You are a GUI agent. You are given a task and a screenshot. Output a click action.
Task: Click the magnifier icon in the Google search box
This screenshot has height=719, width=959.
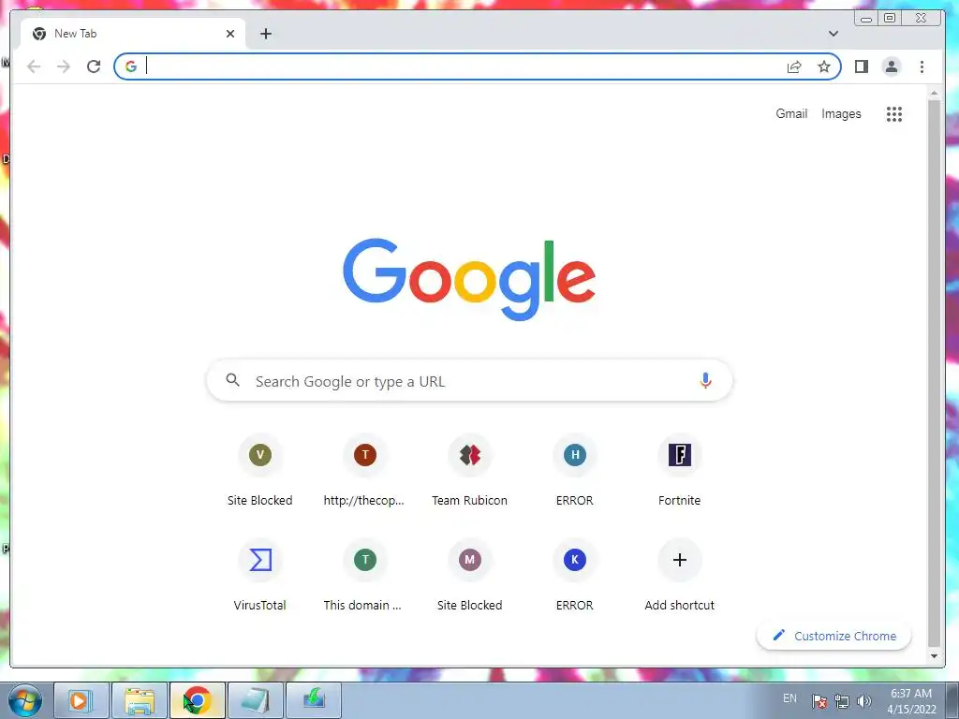pyautogui.click(x=232, y=380)
